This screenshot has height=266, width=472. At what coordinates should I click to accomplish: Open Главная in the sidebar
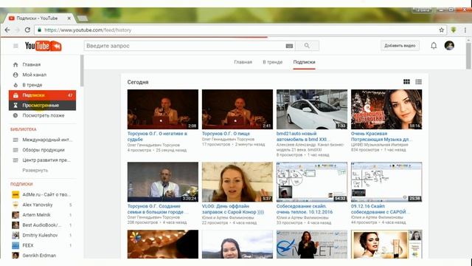42,64
